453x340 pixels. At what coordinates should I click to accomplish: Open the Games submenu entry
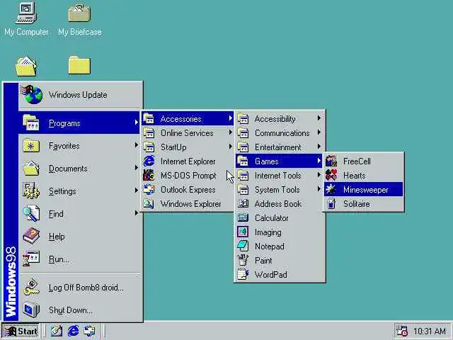(279, 161)
